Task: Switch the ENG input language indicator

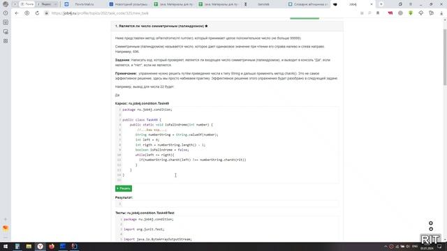Action: (415, 246)
